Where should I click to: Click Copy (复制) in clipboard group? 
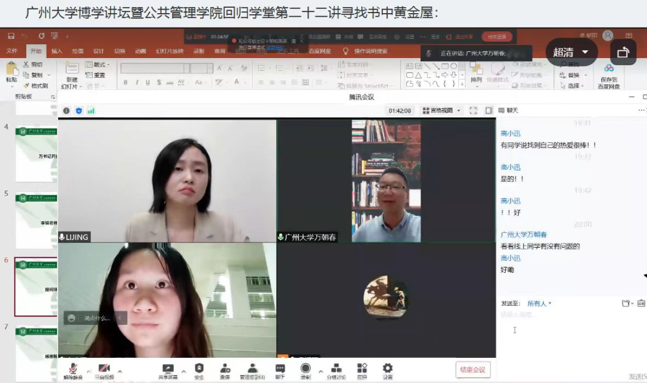point(34,75)
